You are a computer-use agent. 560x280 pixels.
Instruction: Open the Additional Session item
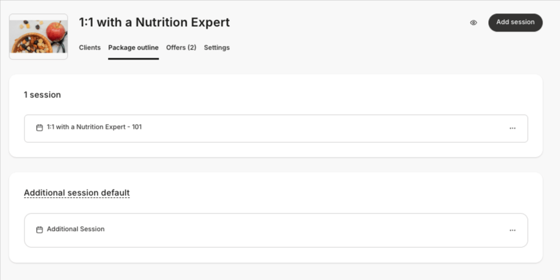click(76, 229)
